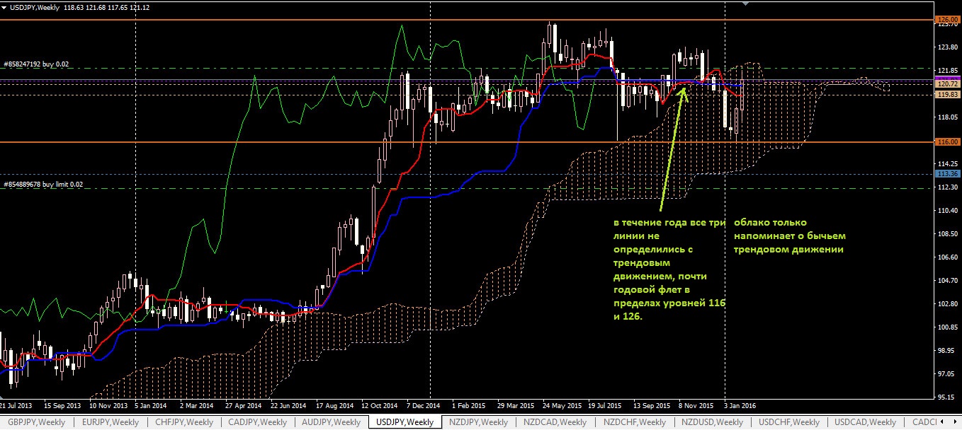
Task: Switch to the GBPJPY,Weekly chart tab
Action: pyautogui.click(x=37, y=422)
